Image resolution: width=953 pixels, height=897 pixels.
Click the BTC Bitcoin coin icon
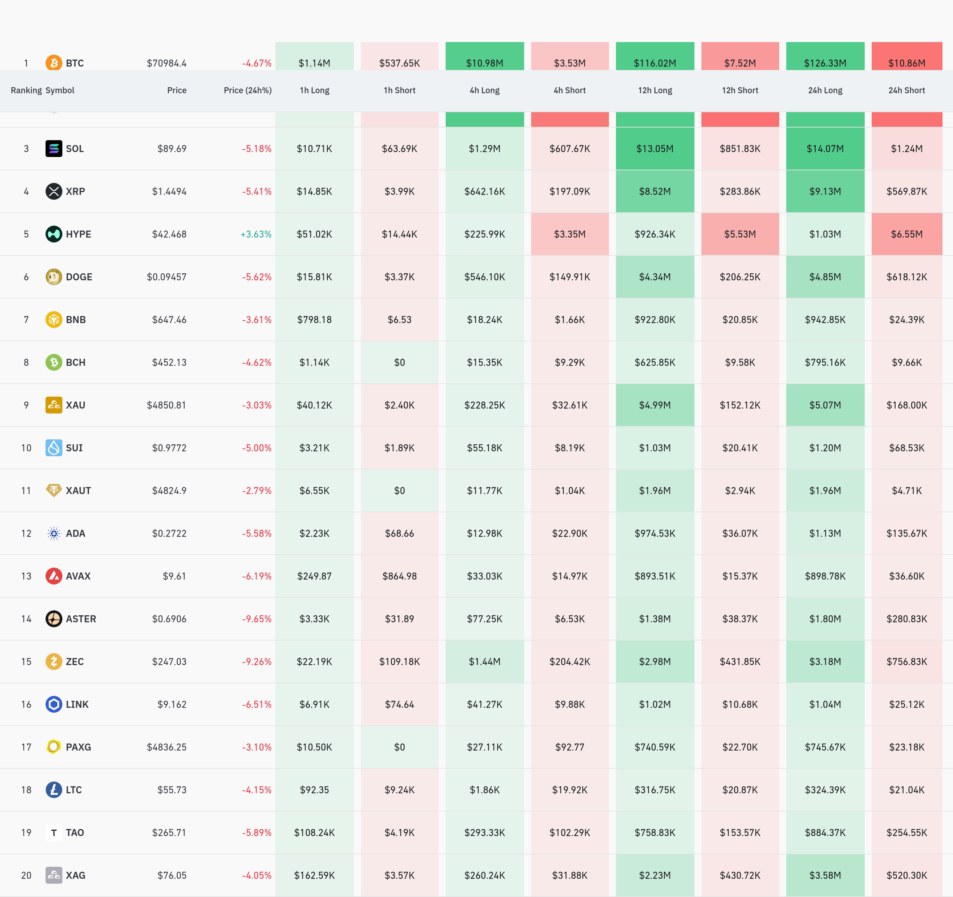pyautogui.click(x=54, y=63)
